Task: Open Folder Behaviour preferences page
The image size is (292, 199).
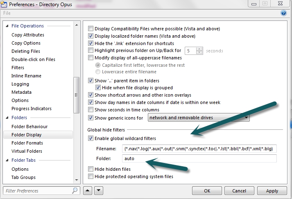Action: pyautogui.click(x=29, y=127)
